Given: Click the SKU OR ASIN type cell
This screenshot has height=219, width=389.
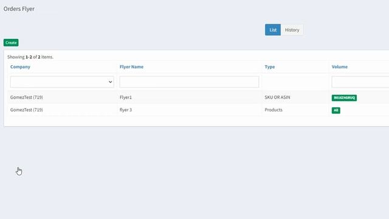Looking at the screenshot, I should click(x=277, y=97).
